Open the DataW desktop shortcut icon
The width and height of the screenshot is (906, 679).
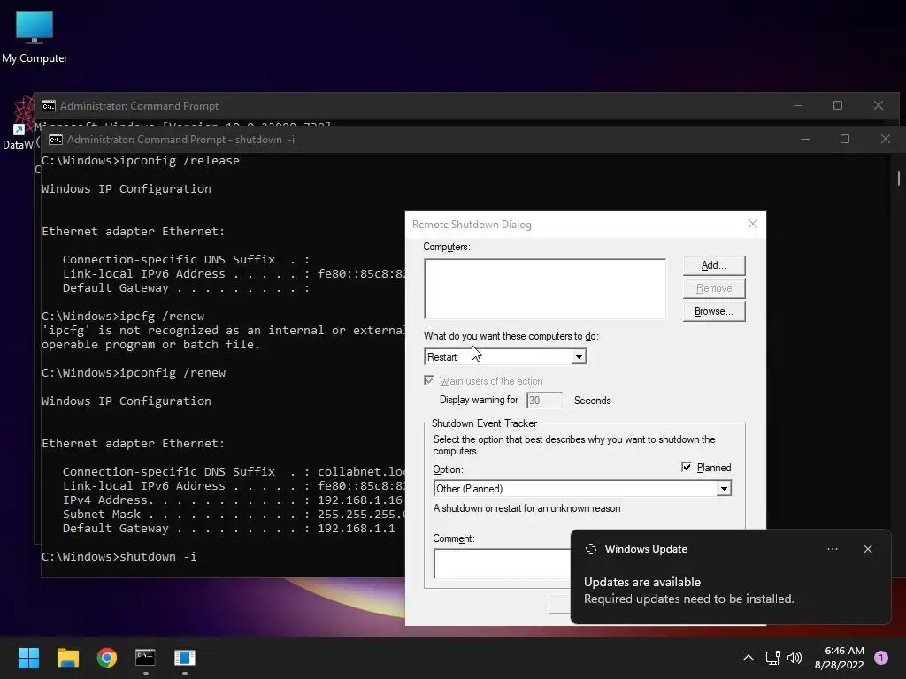point(19,123)
